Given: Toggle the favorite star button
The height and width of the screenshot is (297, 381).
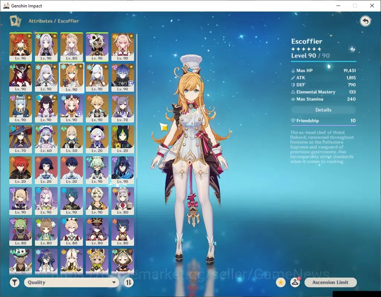Looking at the screenshot, I should 281,283.
